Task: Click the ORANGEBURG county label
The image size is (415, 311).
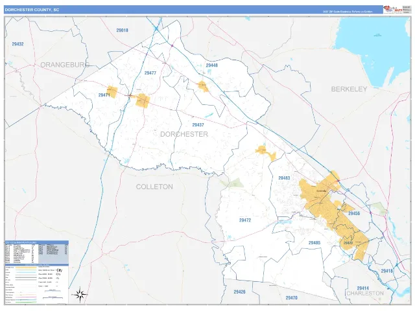Action: point(65,65)
